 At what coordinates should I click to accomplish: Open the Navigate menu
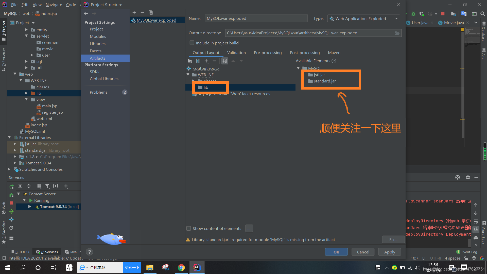(x=54, y=5)
